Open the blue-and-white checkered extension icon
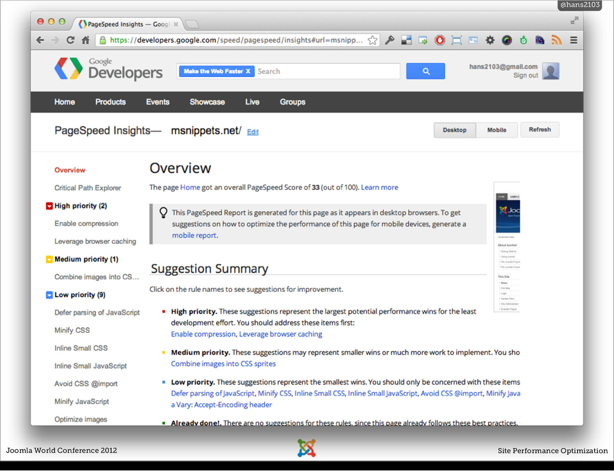The height and width of the screenshot is (473, 614). point(406,40)
